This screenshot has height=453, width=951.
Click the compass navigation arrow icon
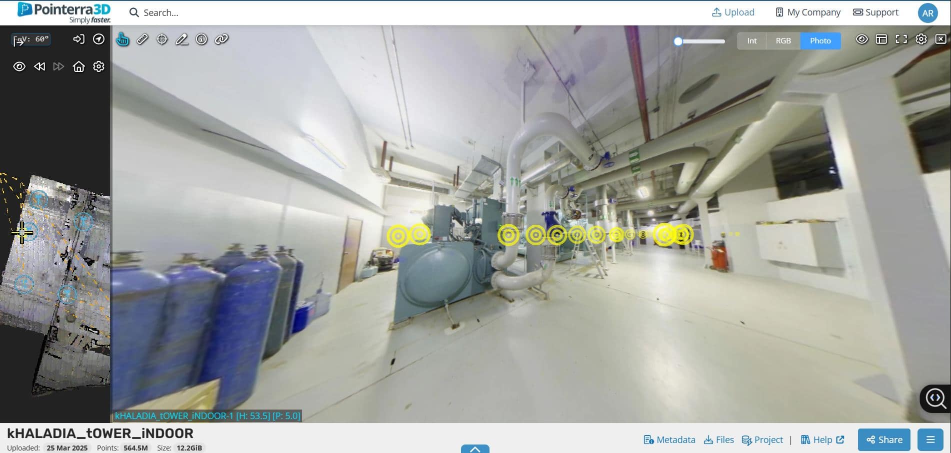click(x=99, y=39)
